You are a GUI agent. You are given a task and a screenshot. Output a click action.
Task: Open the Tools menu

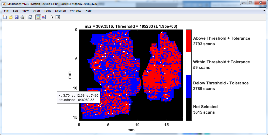click(x=47, y=11)
